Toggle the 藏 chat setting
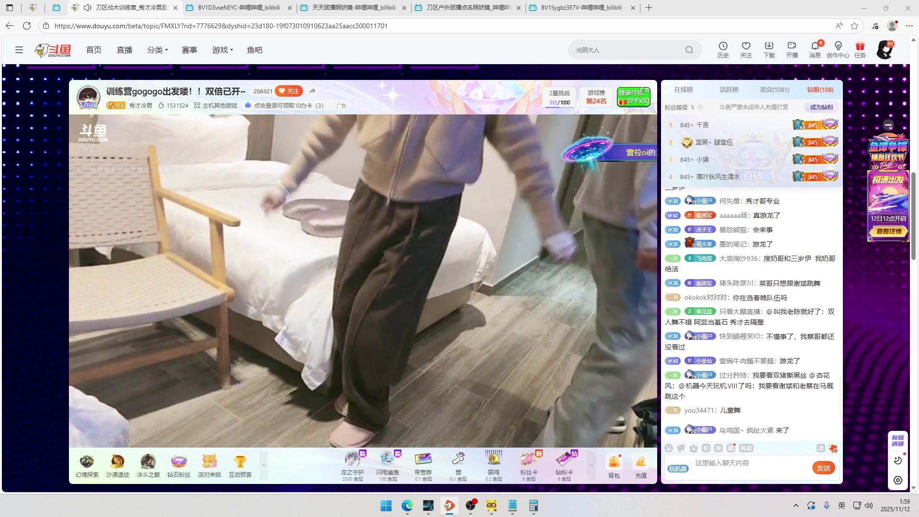919x517 pixels. click(x=731, y=448)
